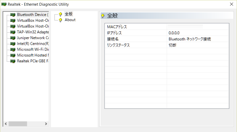This screenshot has height=132, width=237.
Task: Pick the Intel(R) Centrino adapter entry
Action: click(33, 44)
